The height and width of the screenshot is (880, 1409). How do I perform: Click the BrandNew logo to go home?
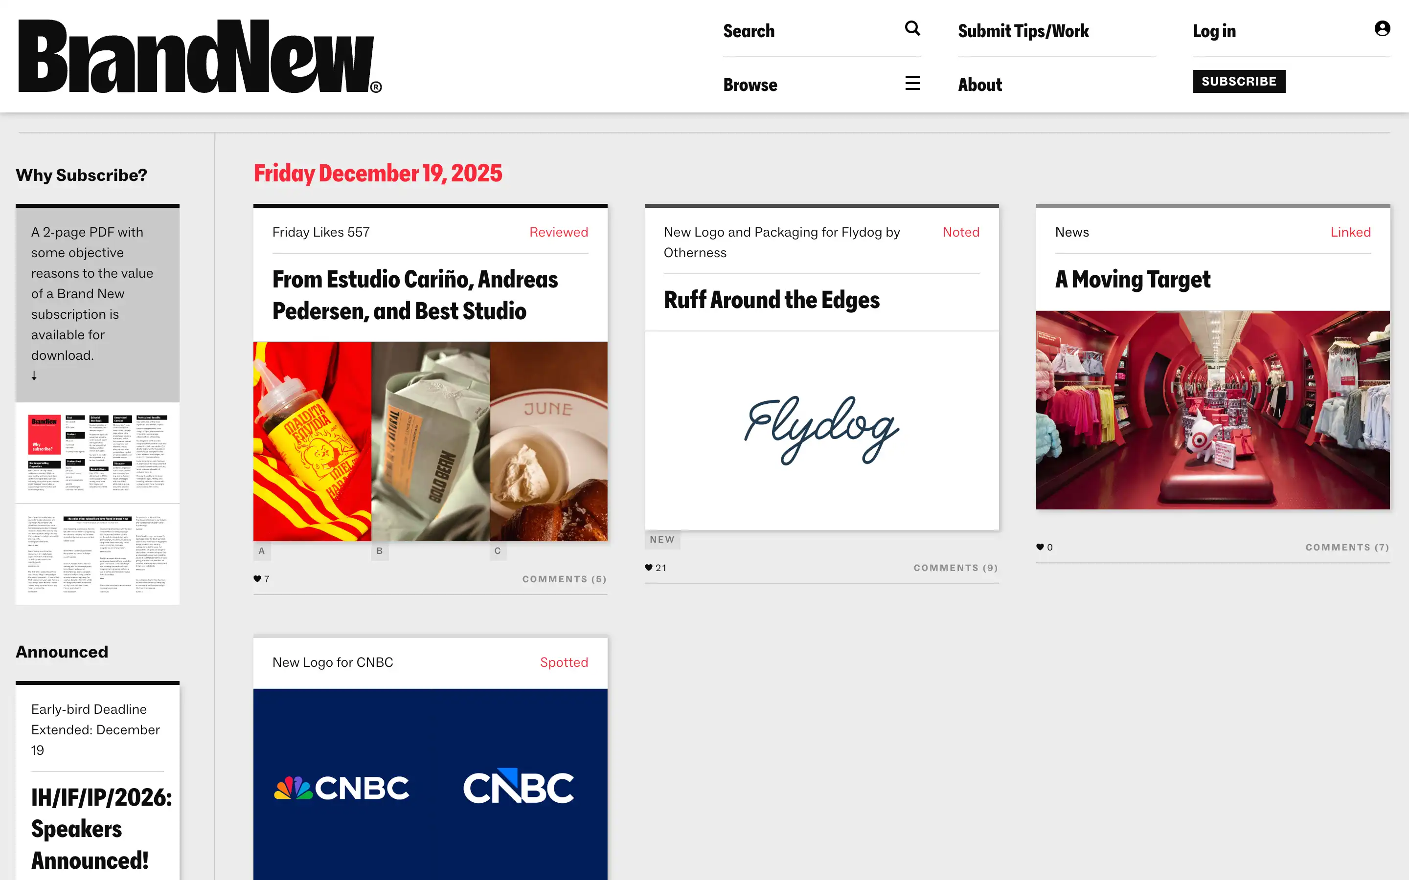(198, 56)
